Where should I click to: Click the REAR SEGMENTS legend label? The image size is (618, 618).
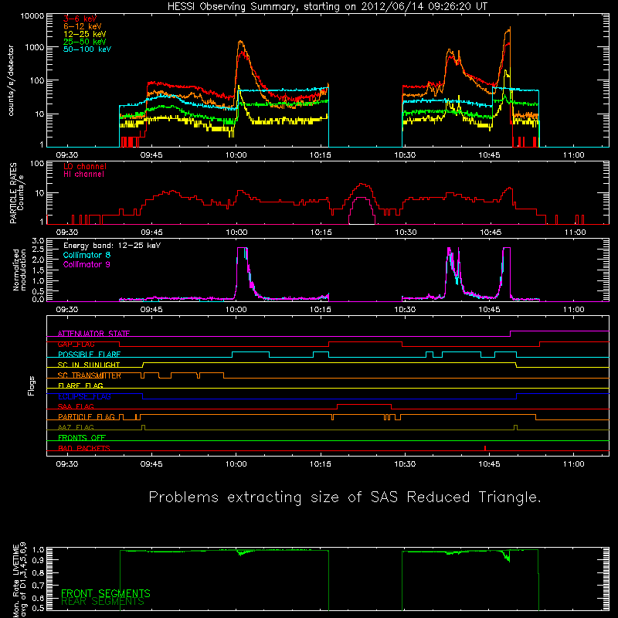[x=103, y=602]
